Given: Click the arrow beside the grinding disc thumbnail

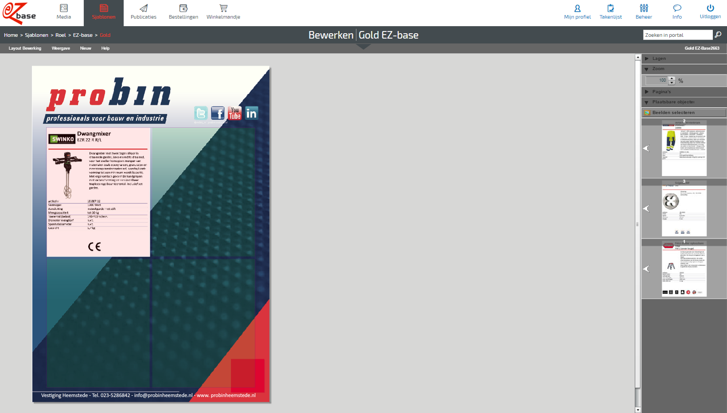Looking at the screenshot, I should tap(646, 208).
